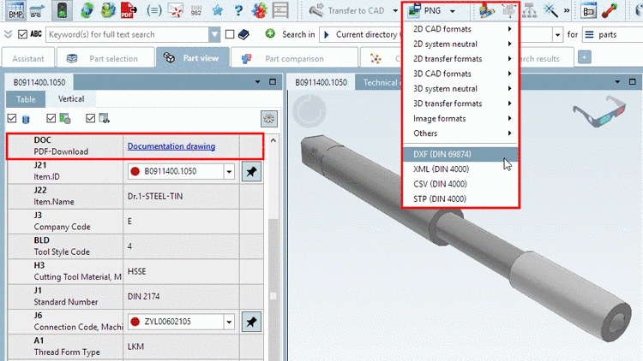Open the Current directory search dropdown
The height and width of the screenshot is (361, 643).
click(557, 35)
